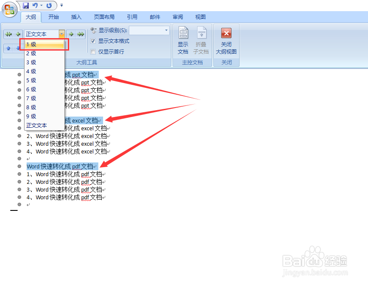Click line 3、Word 快速转化成 pdf 文档

pyautogui.click(x=66, y=190)
